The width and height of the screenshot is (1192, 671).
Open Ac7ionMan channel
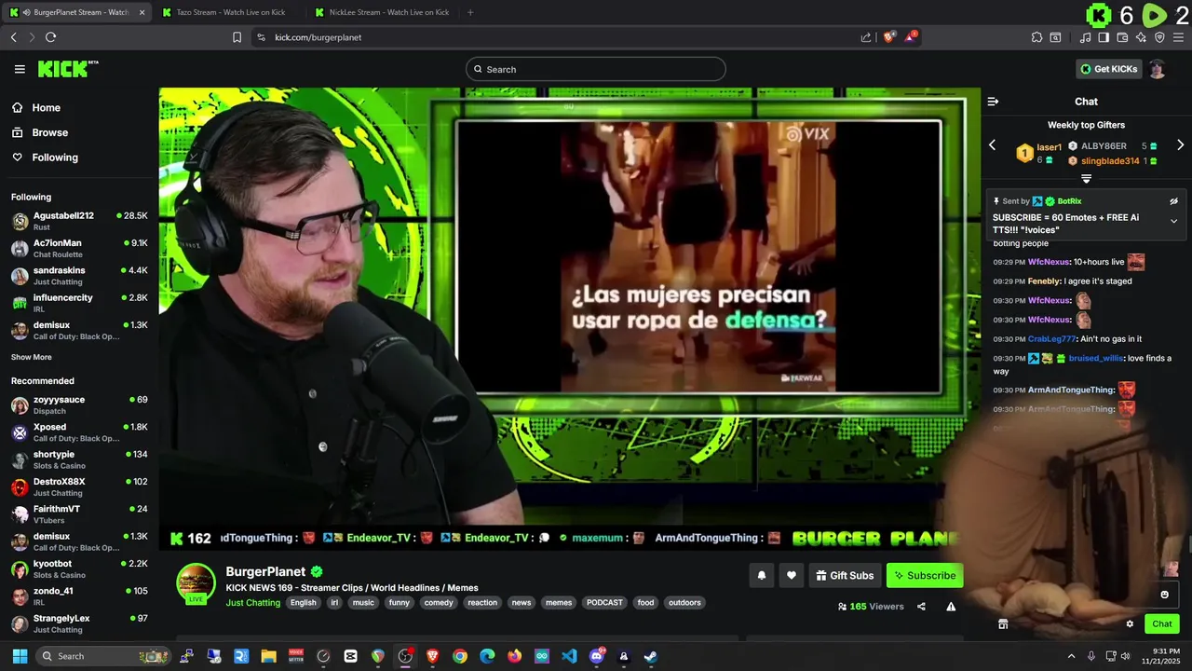coord(79,248)
